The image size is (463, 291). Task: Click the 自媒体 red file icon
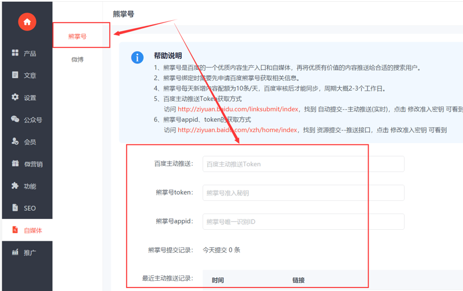click(x=15, y=230)
